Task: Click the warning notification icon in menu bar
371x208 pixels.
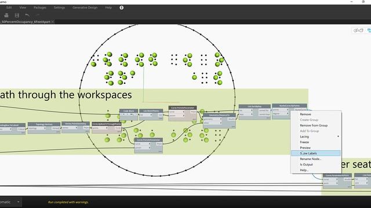Action: point(121,8)
